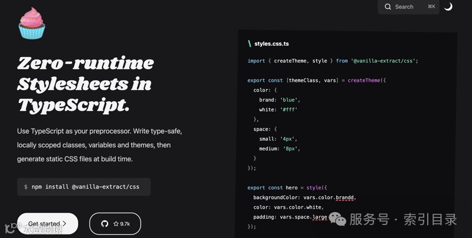Click the star icon next to 9.7k
Viewport: 472px width, 238px height.
(116, 224)
